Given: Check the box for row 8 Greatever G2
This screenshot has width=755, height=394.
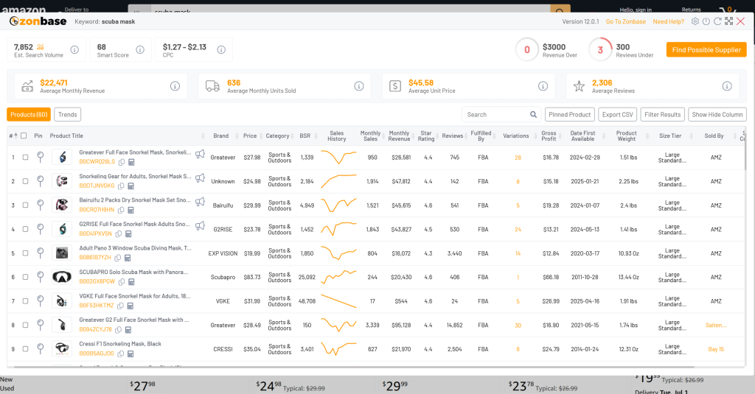Looking at the screenshot, I should 26,325.
